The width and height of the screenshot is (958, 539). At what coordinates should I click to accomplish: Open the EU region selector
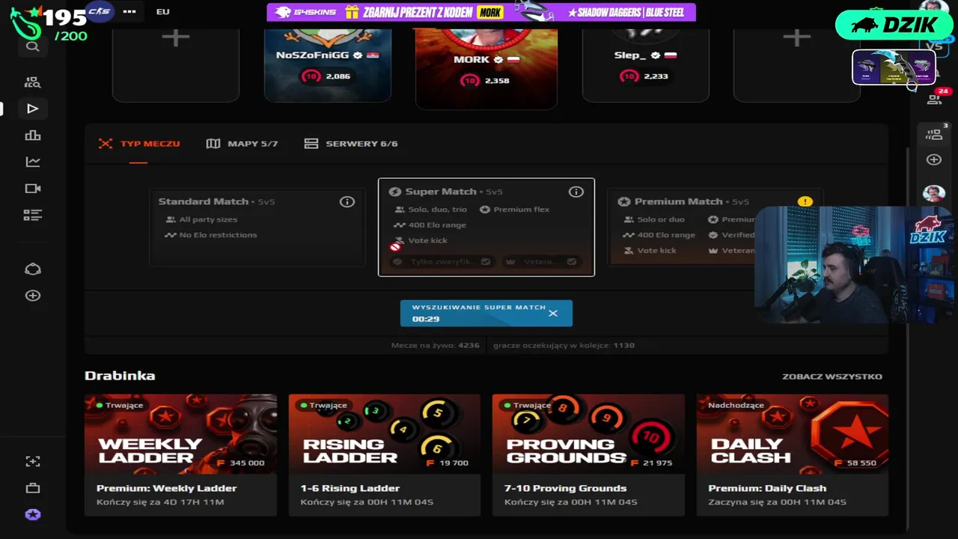click(162, 12)
